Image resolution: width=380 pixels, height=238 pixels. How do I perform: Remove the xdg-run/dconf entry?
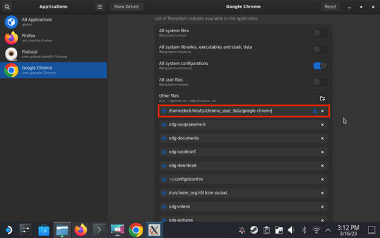[322, 152]
